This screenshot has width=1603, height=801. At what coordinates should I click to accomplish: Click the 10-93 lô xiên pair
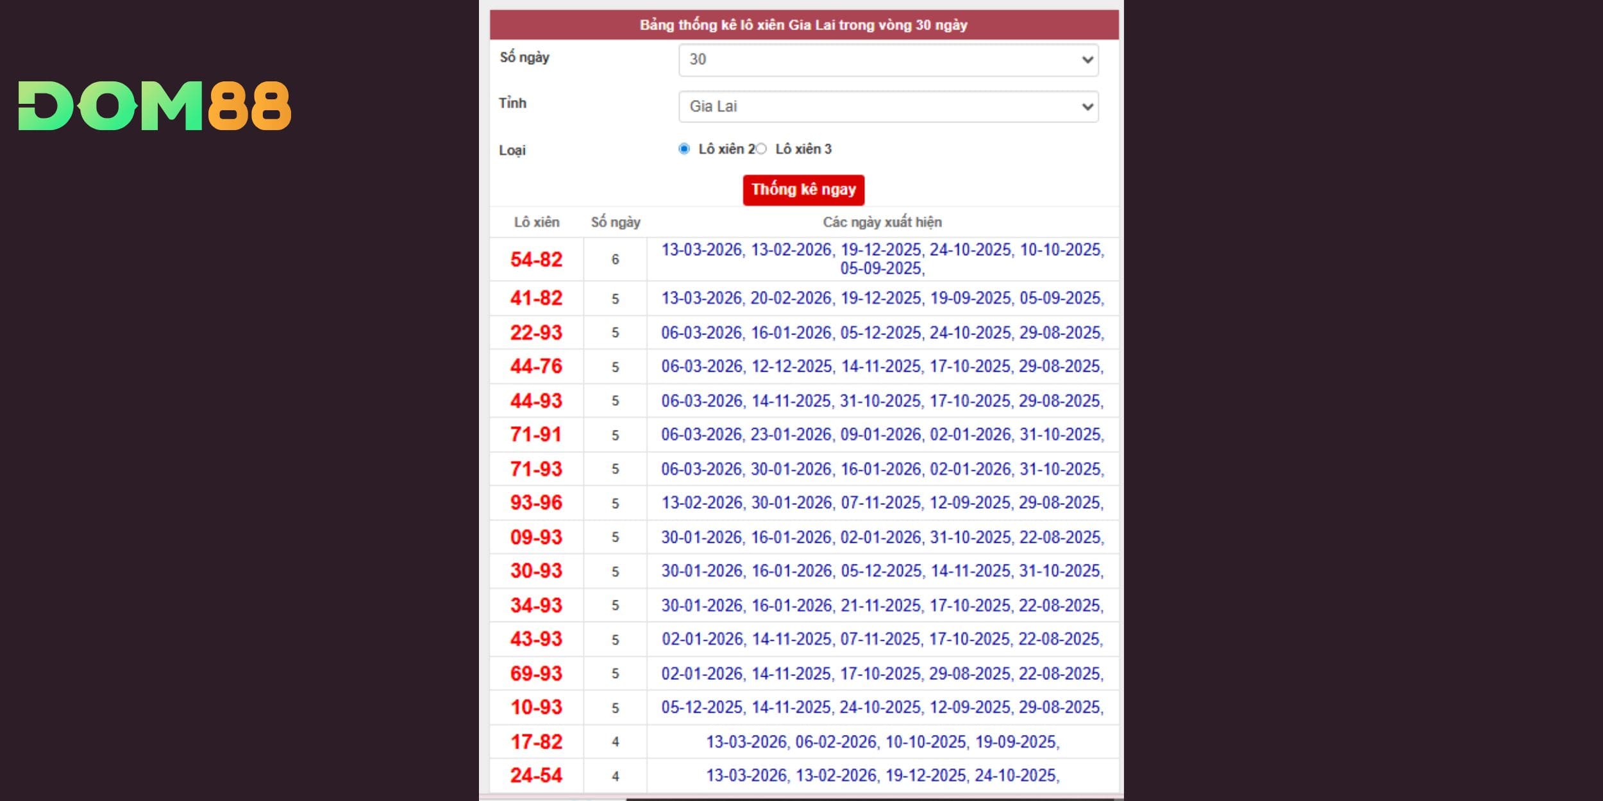(x=536, y=707)
